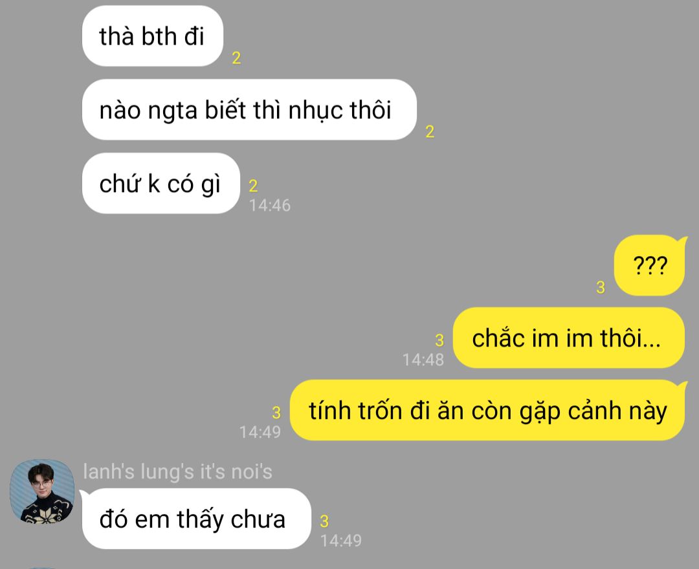Tap the 'chắc im im thôi...' message bubble

[x=568, y=338]
